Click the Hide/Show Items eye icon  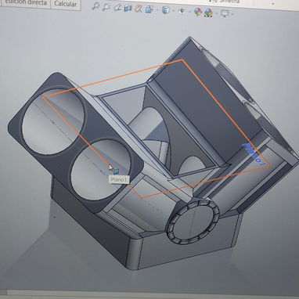coord(182,11)
